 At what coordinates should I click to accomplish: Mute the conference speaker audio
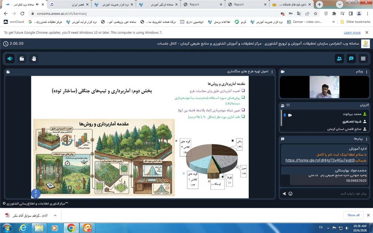10,59
